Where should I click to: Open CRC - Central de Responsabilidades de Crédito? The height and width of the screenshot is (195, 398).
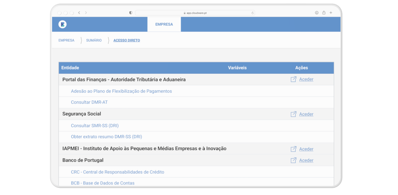(x=117, y=172)
